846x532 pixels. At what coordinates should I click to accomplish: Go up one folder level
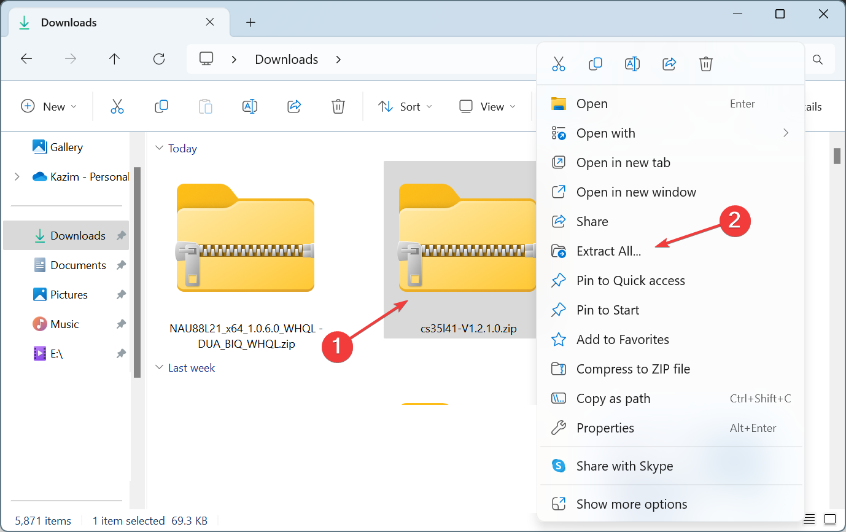[114, 59]
